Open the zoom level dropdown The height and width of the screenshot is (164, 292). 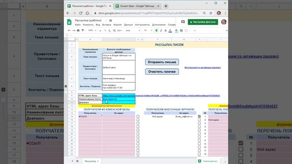pos(92,31)
